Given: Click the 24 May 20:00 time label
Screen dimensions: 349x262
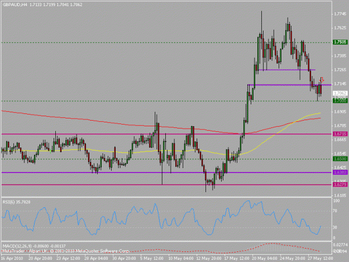Looking at the screenshot, I should [292, 258].
